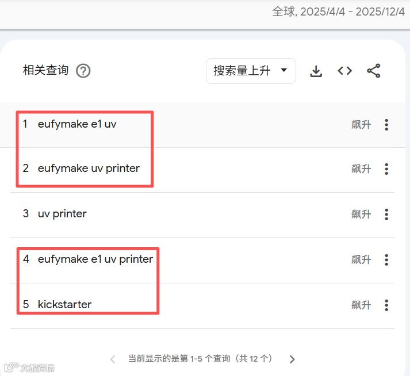Click 飙升 label in kickstarter row
410x376 pixels.
pyautogui.click(x=361, y=305)
